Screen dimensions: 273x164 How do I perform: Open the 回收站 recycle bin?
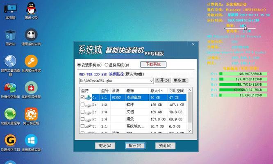[x=10, y=37]
